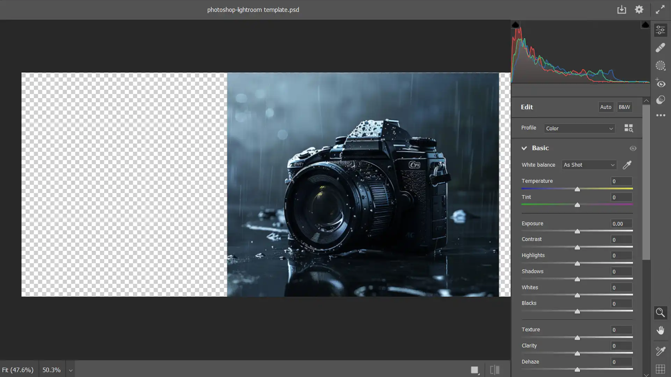This screenshot has height=377, width=671.
Task: Click the download icon in the title bar
Action: tap(622, 9)
